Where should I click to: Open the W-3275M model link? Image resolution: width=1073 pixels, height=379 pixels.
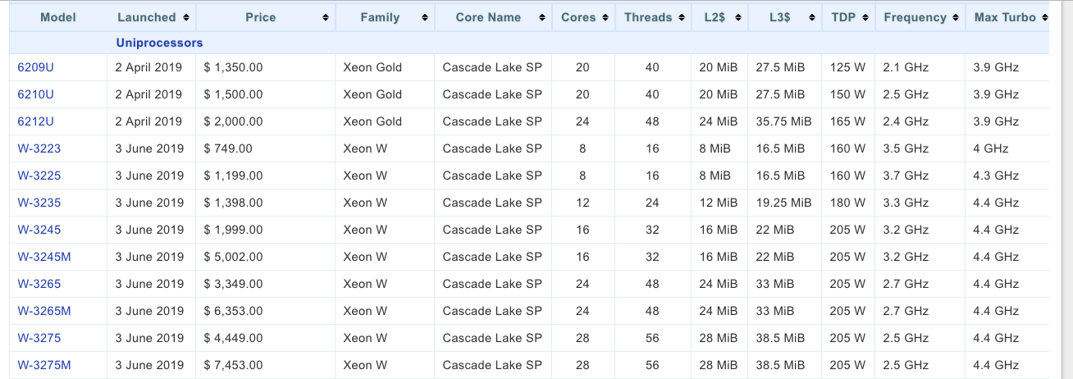click(44, 365)
